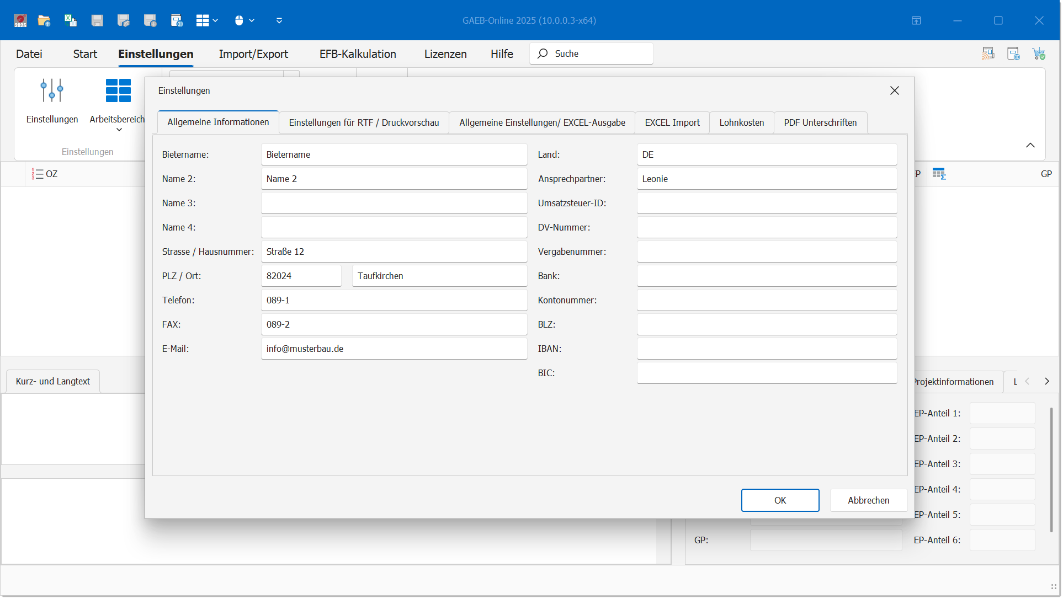Click the shopping cart download icon
The height and width of the screenshot is (599, 1063).
pyautogui.click(x=1039, y=54)
